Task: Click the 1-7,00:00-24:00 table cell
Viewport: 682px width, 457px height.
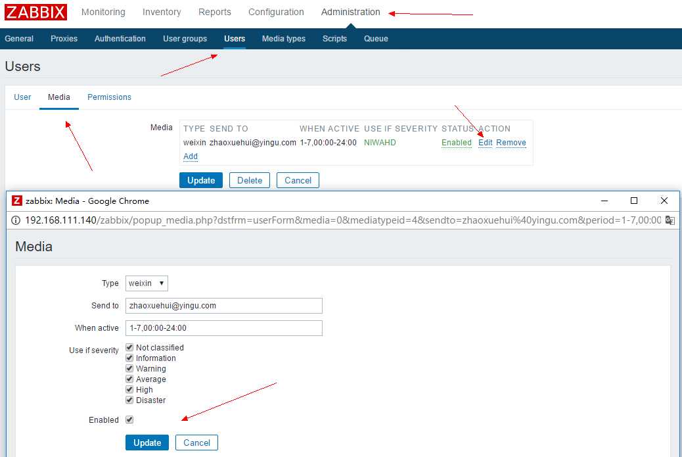Action: pos(328,143)
